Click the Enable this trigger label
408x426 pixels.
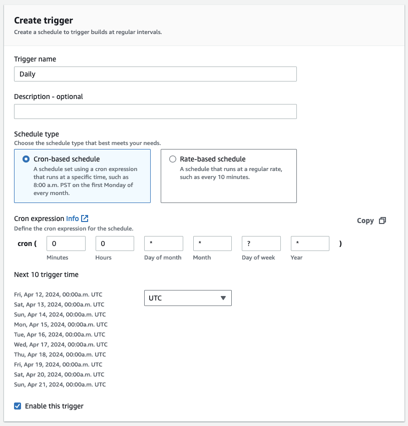click(x=54, y=406)
